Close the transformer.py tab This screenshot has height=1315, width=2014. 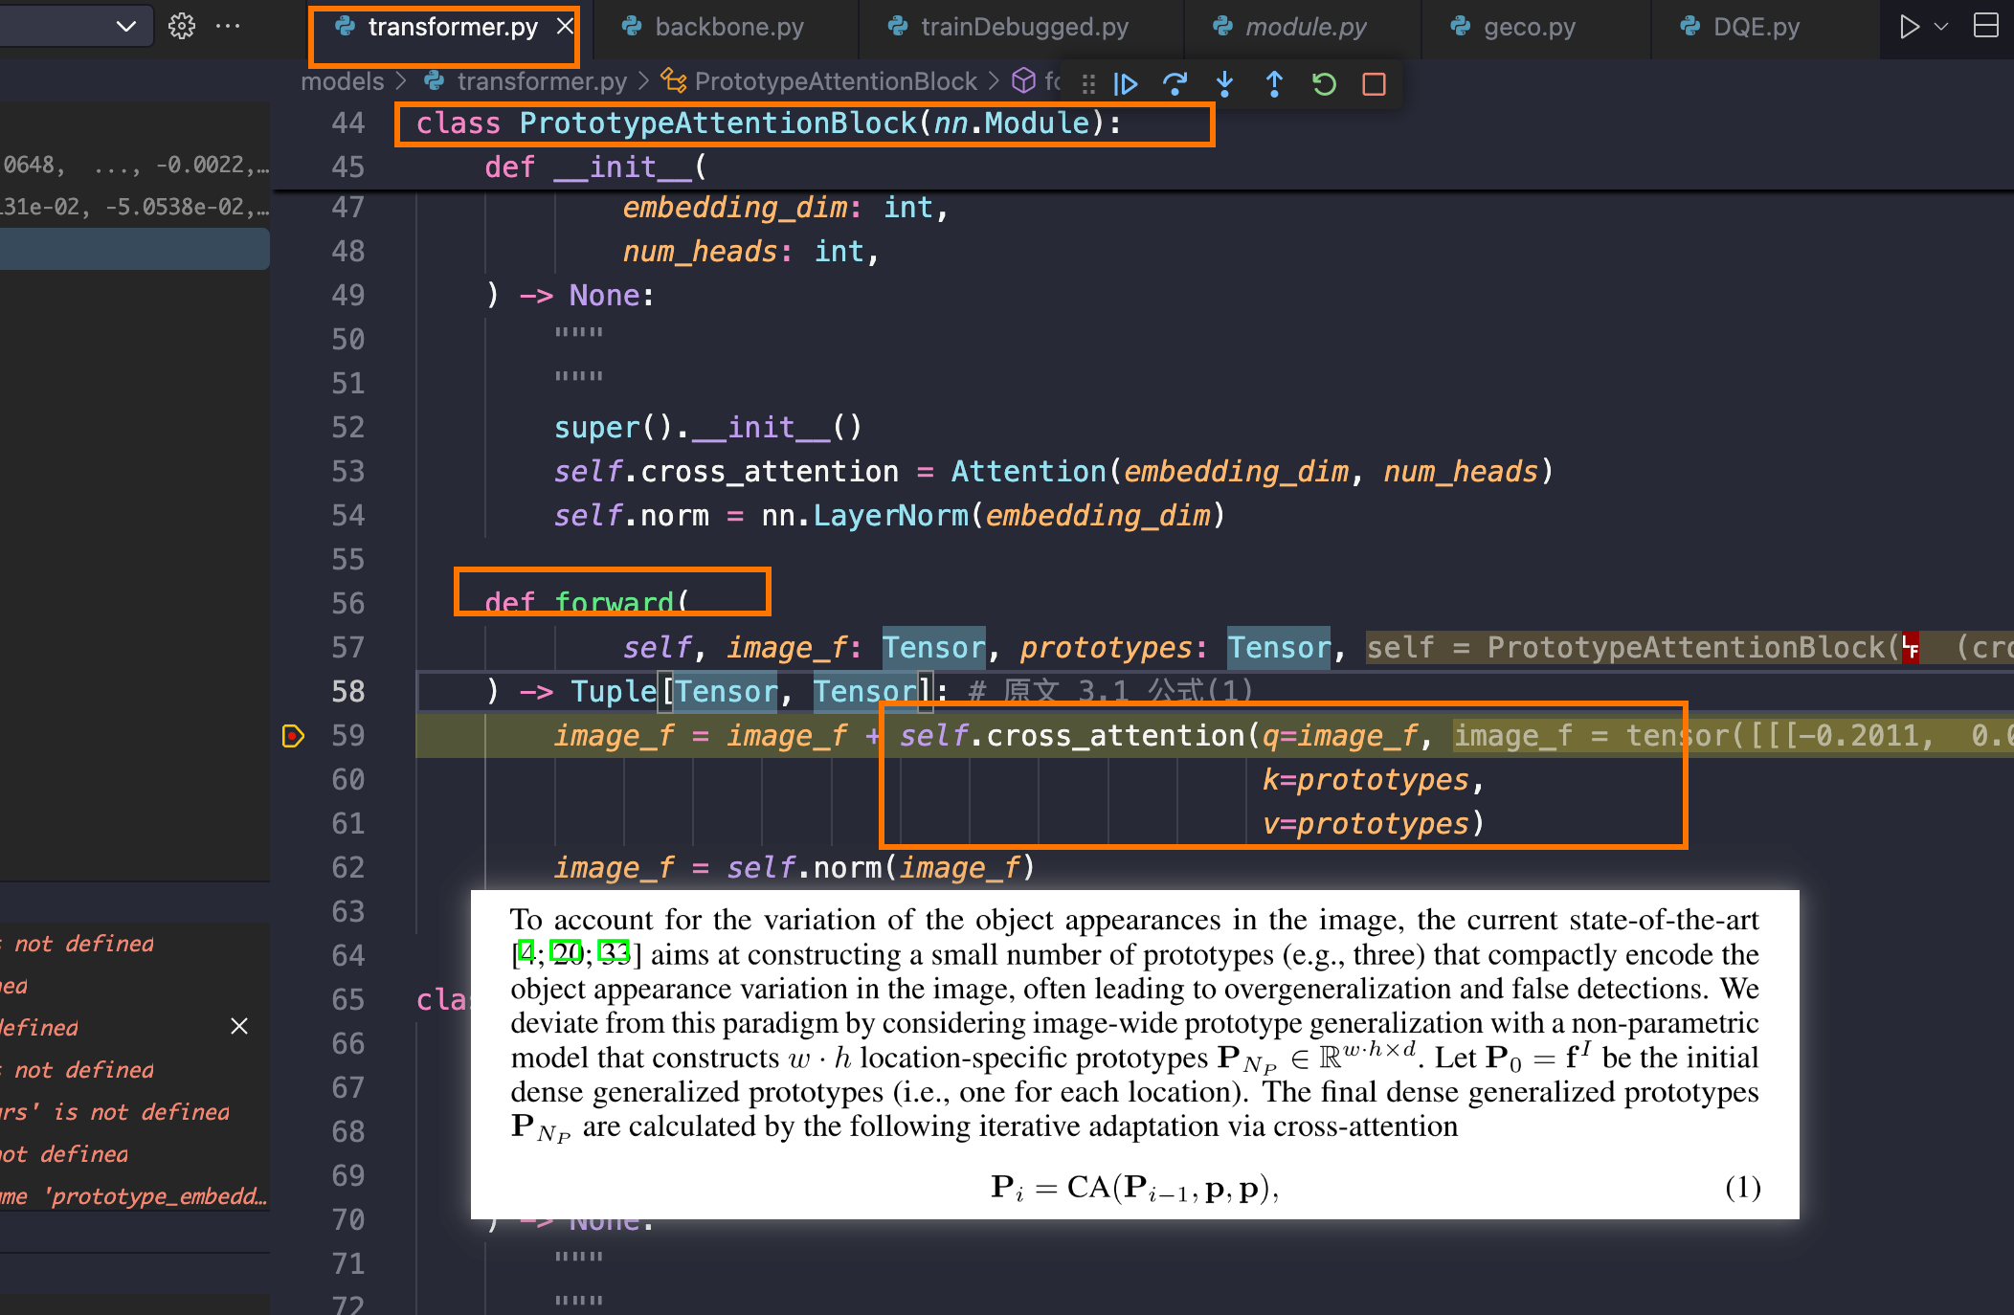566,26
